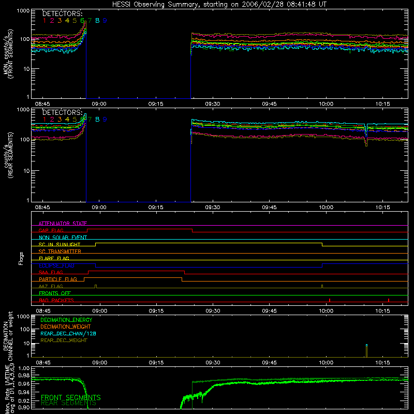
Task: Click the SC_TRANSMITTER flag label
Action: (60, 252)
